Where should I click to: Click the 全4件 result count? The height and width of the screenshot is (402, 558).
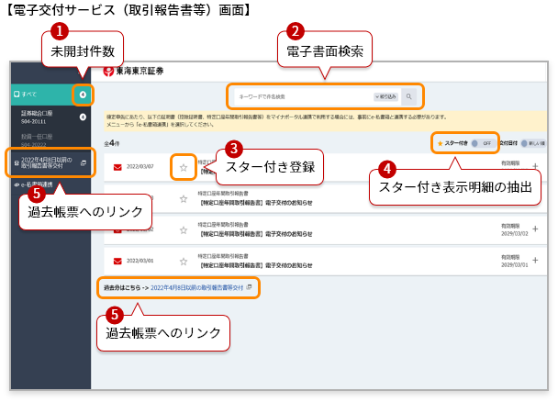click(x=111, y=143)
